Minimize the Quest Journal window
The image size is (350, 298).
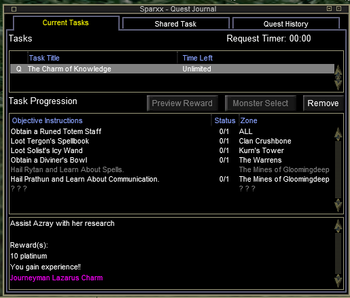329,9
